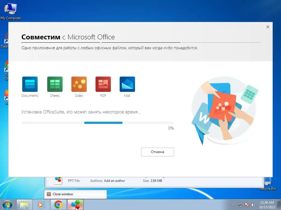This screenshot has width=281, height=210.
Task: Click the Slides app icon
Action: [79, 84]
